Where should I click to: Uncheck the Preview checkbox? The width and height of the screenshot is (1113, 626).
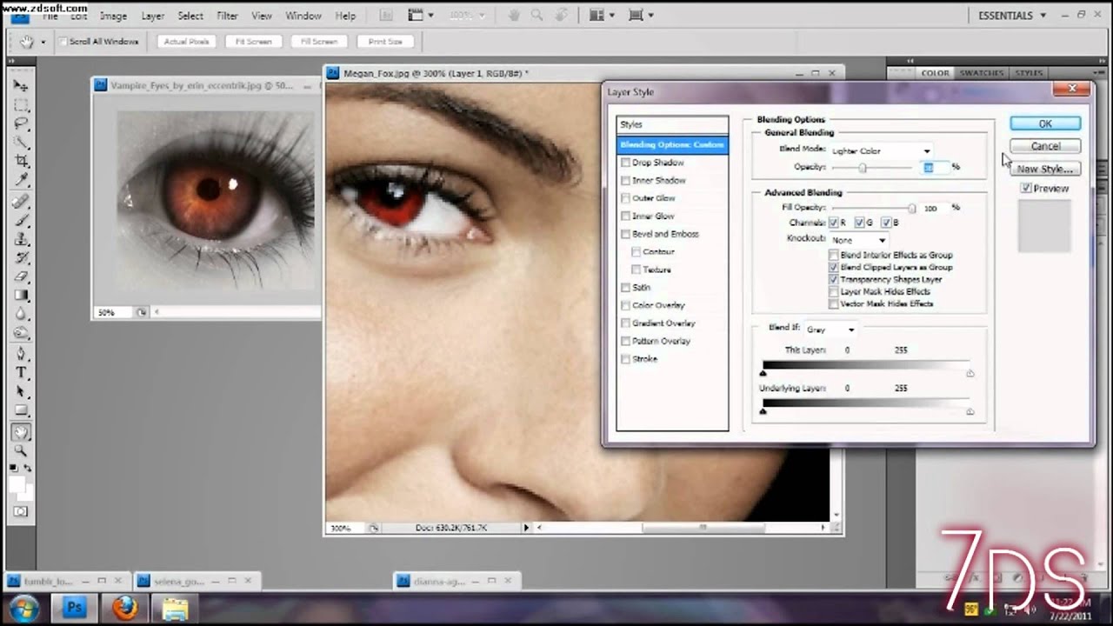(x=1026, y=189)
